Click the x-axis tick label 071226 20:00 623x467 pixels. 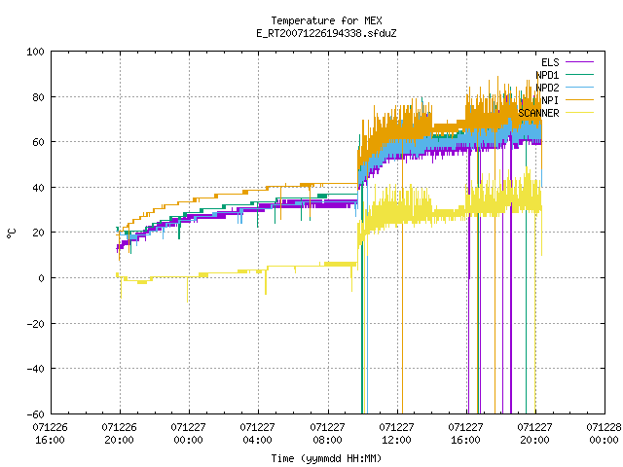click(119, 433)
